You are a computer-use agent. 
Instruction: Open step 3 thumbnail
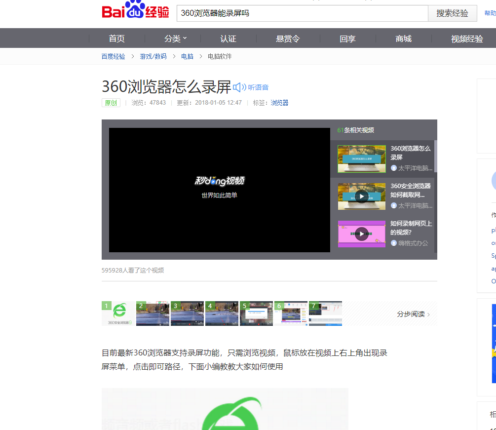187,313
